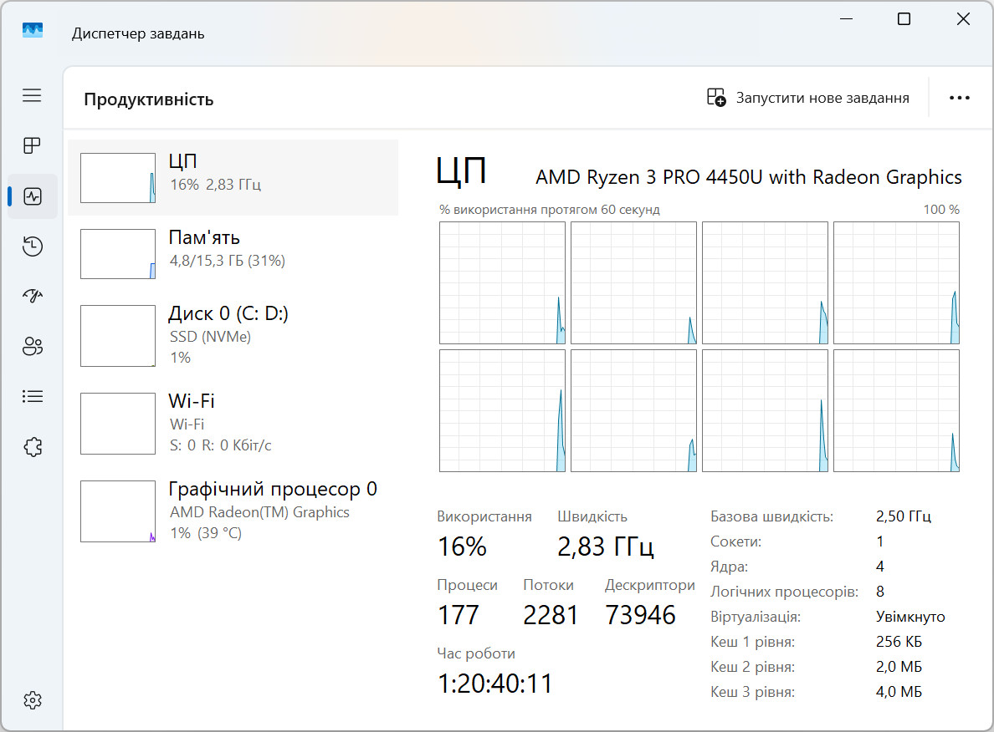Click 'Диспетчер завдань' window title
The height and width of the screenshot is (732, 994).
point(138,33)
